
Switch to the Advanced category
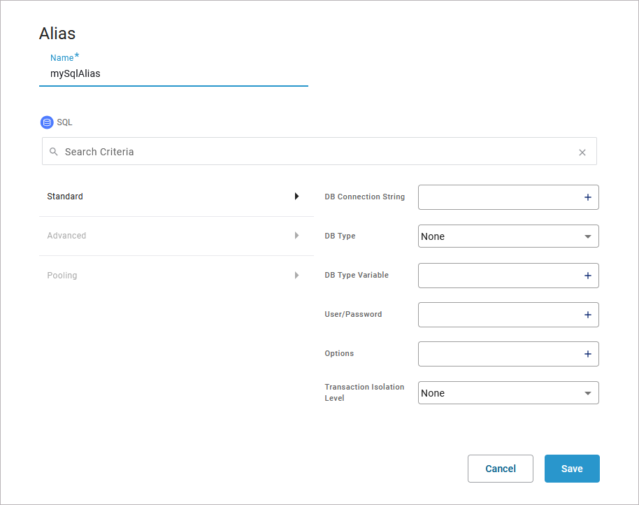point(66,236)
